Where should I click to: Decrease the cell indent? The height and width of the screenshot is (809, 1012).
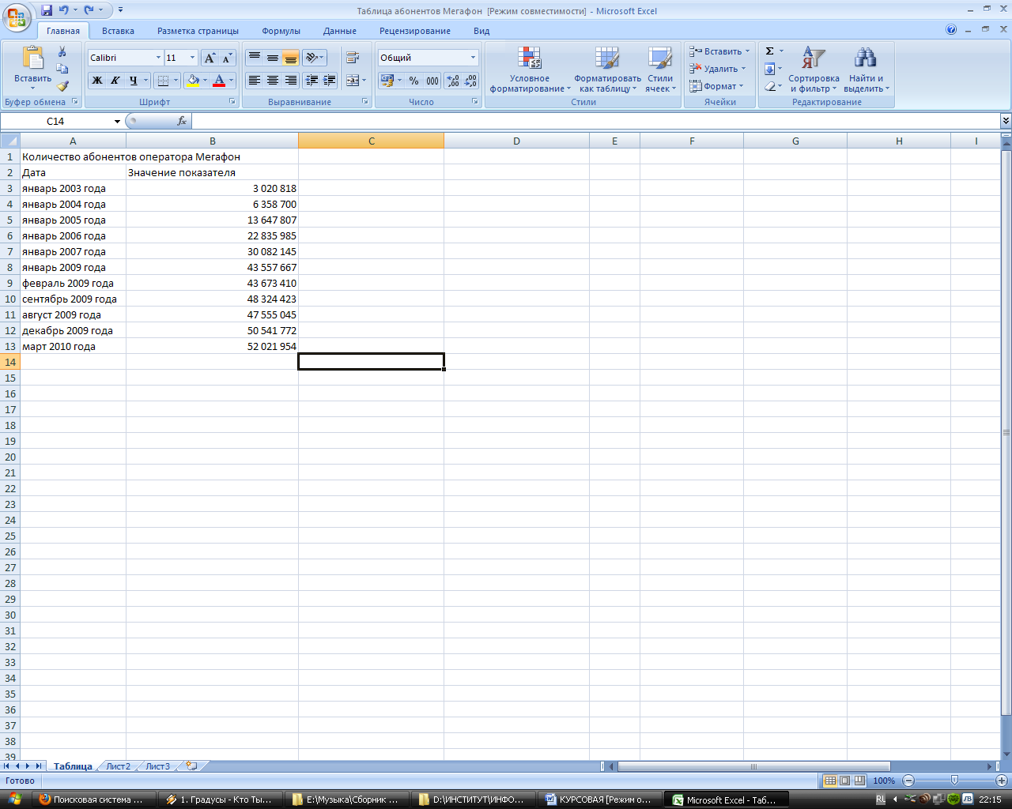point(312,81)
